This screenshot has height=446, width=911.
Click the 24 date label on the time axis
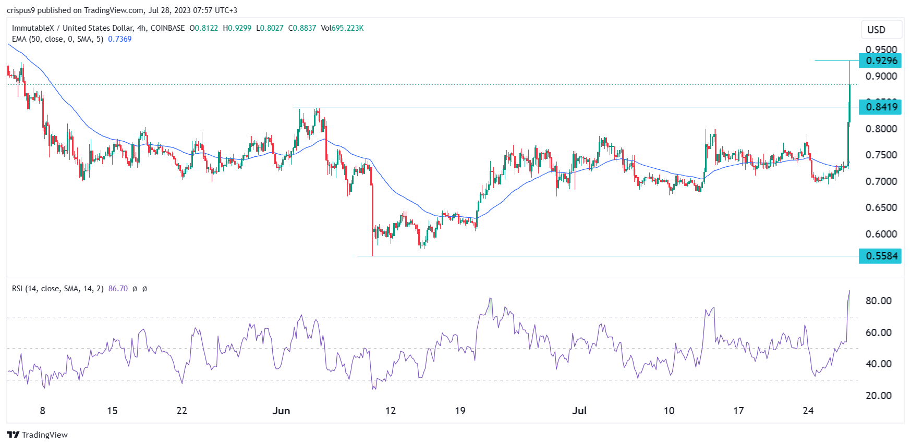tap(808, 411)
